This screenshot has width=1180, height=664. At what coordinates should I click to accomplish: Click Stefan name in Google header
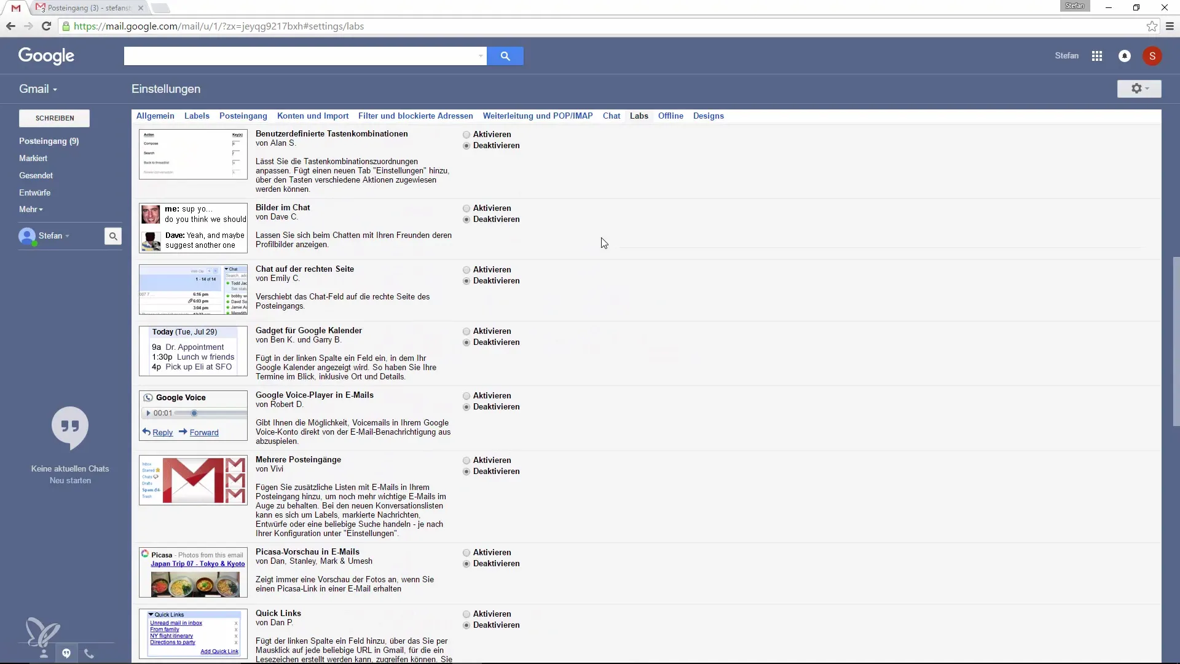pyautogui.click(x=1067, y=56)
